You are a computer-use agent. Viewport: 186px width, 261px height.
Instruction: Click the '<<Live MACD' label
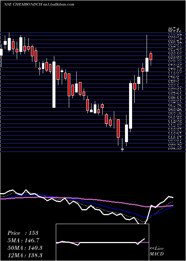pyautogui.click(x=157, y=251)
